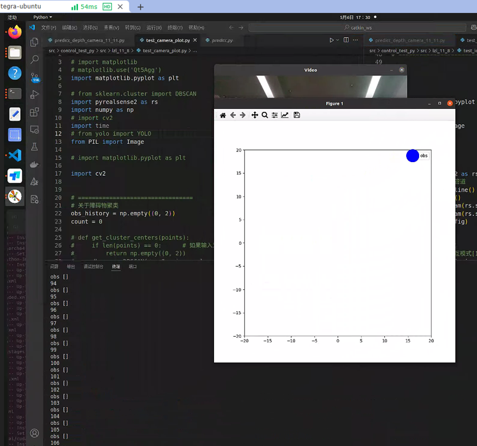Viewport: 477px width, 446px height.
Task: Open the Edit axis parameters chart icon
Action: 285,115
